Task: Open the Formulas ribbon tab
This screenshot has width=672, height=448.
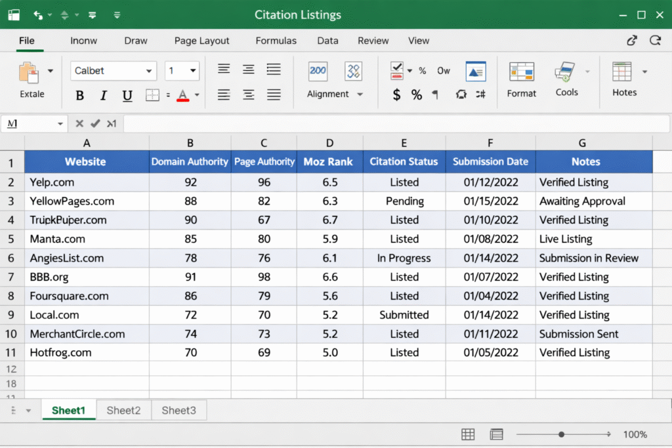Action: (276, 41)
